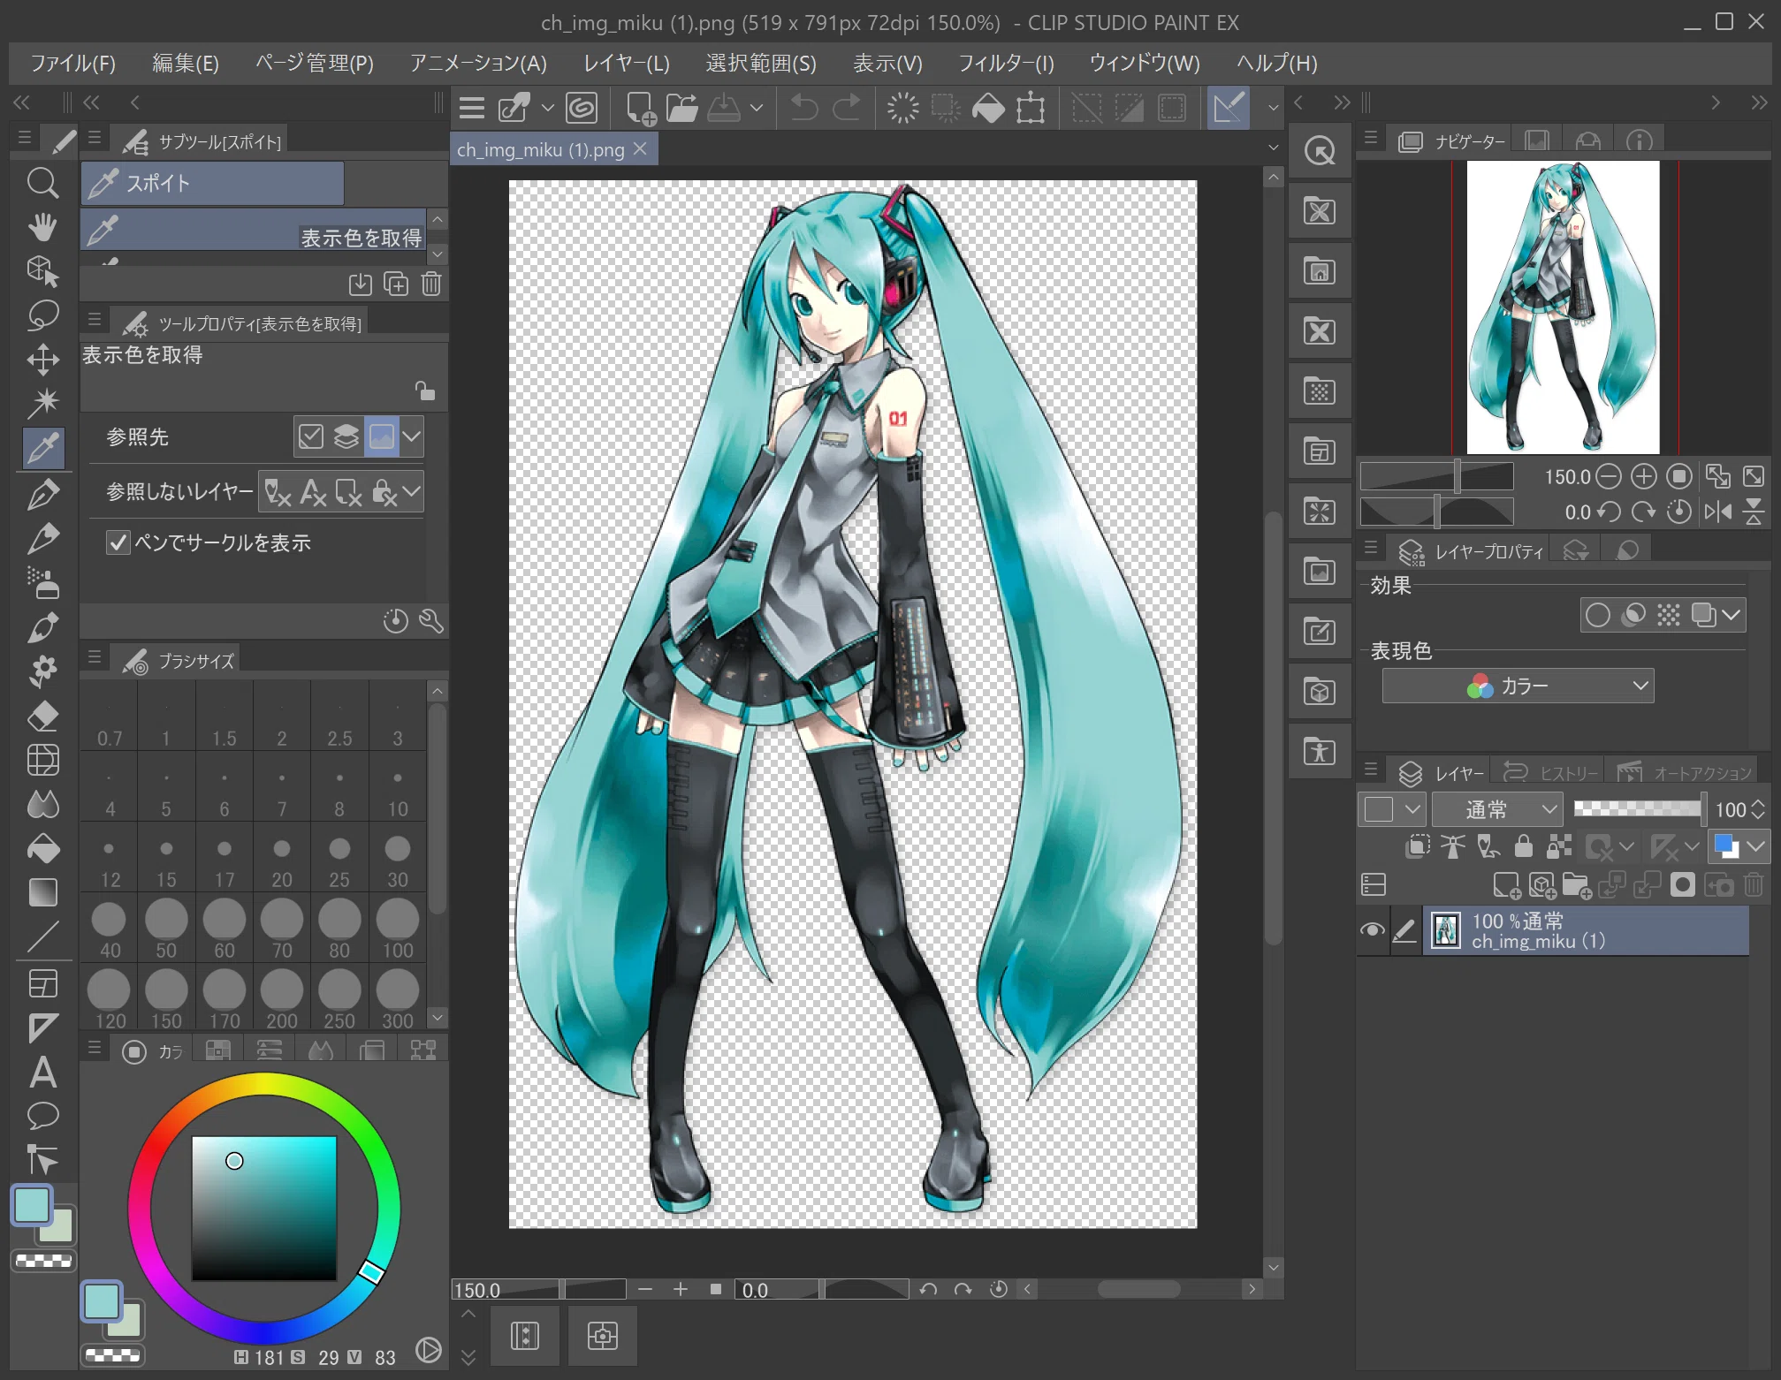Select the Airbrush tool
Image resolution: width=1781 pixels, height=1380 pixels.
pos(42,582)
